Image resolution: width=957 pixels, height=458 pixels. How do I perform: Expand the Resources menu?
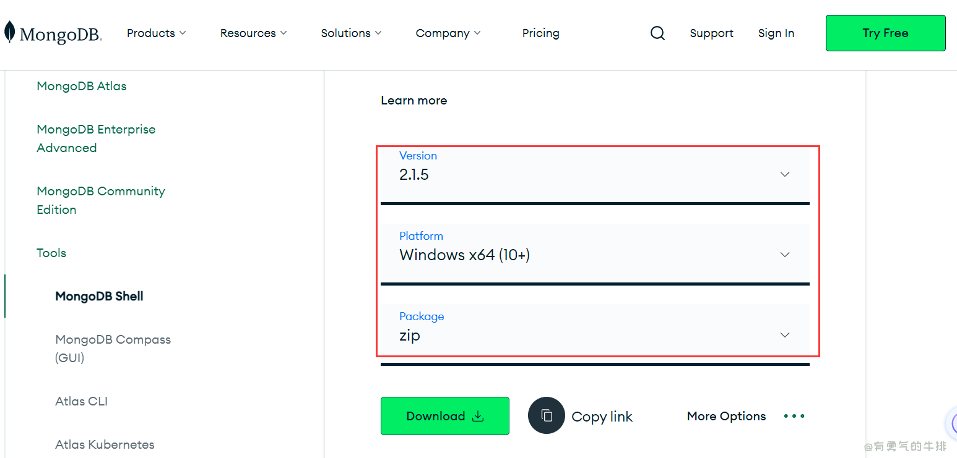tap(253, 33)
